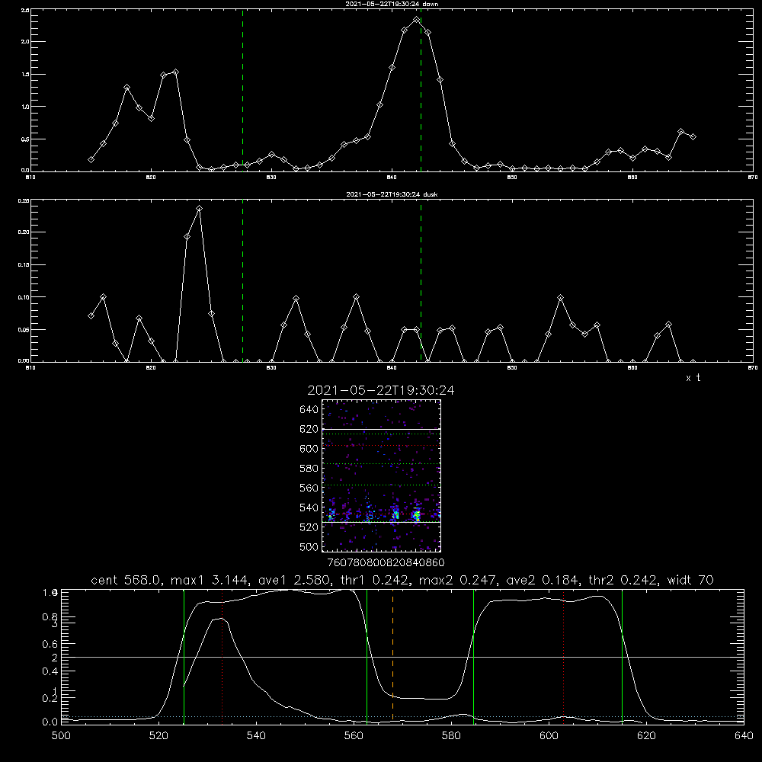
Task: Click the left green dashed line in the dawn plot
Action: coord(242,90)
